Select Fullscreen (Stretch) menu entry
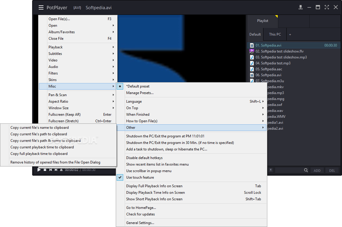This screenshot has height=227, width=342. tap(77, 121)
